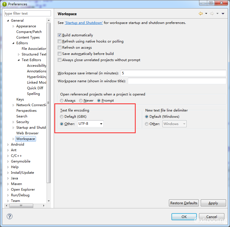This screenshot has height=227, width=230.
Task: Click the Restore Defaults button
Action: (x=184, y=203)
